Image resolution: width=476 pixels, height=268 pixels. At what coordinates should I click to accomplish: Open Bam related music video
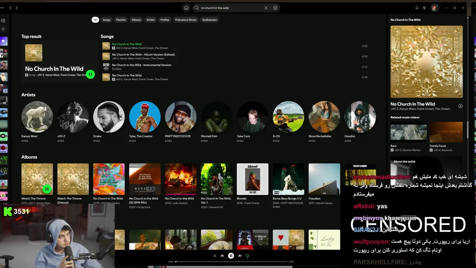pos(408,137)
